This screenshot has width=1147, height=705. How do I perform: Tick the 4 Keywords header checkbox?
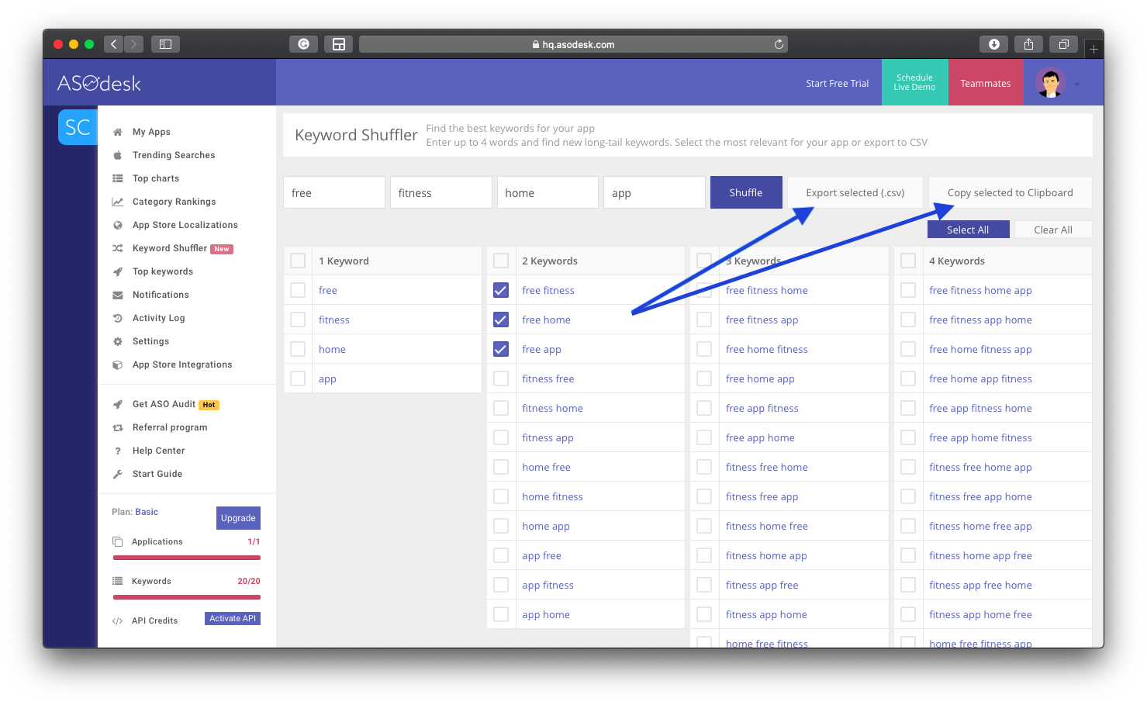click(x=908, y=261)
